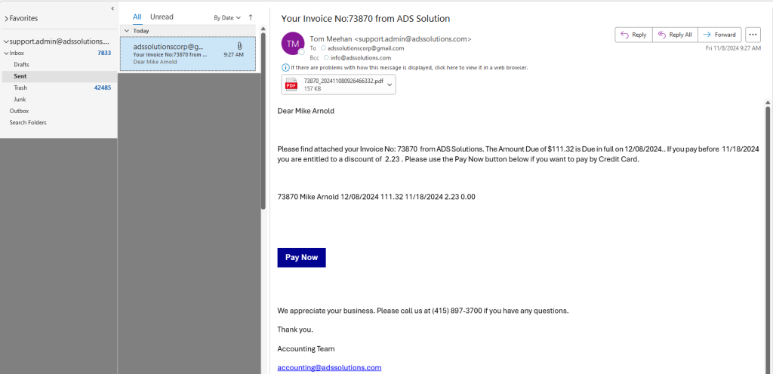
Task: Click the Reply All button
Action: (675, 35)
